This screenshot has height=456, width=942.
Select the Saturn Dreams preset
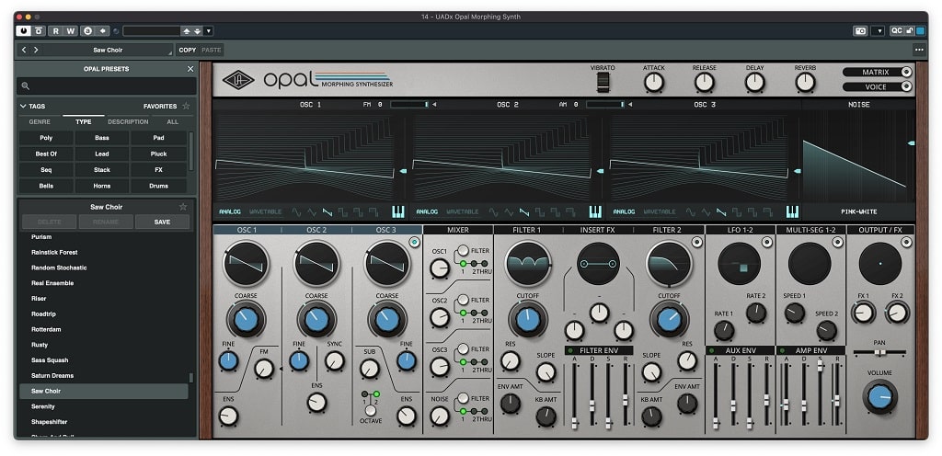click(x=103, y=376)
